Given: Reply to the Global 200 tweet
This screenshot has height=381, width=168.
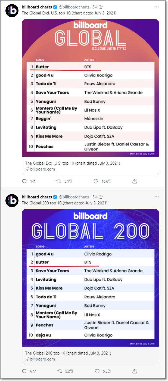Looking at the screenshot, I should (x=24, y=371).
